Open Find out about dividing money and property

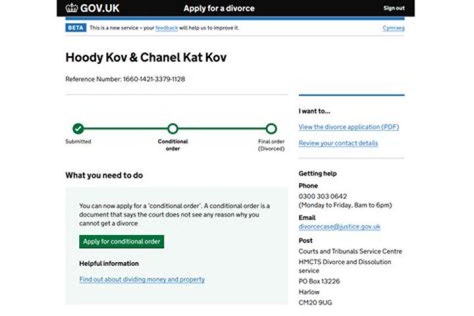point(142,279)
